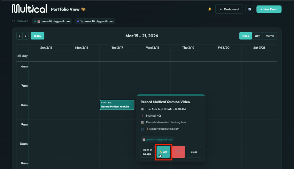The width and height of the screenshot is (294, 169).
Task: Toggle second usemultical@gmail.com calendar with paperclip
Action: pyautogui.click(x=95, y=21)
